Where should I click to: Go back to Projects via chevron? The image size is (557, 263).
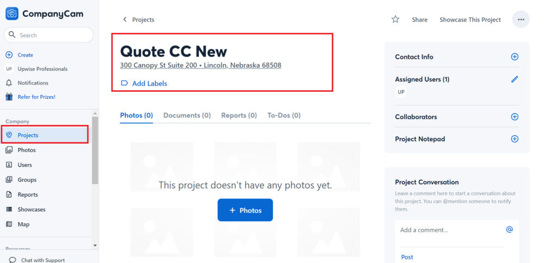125,20
